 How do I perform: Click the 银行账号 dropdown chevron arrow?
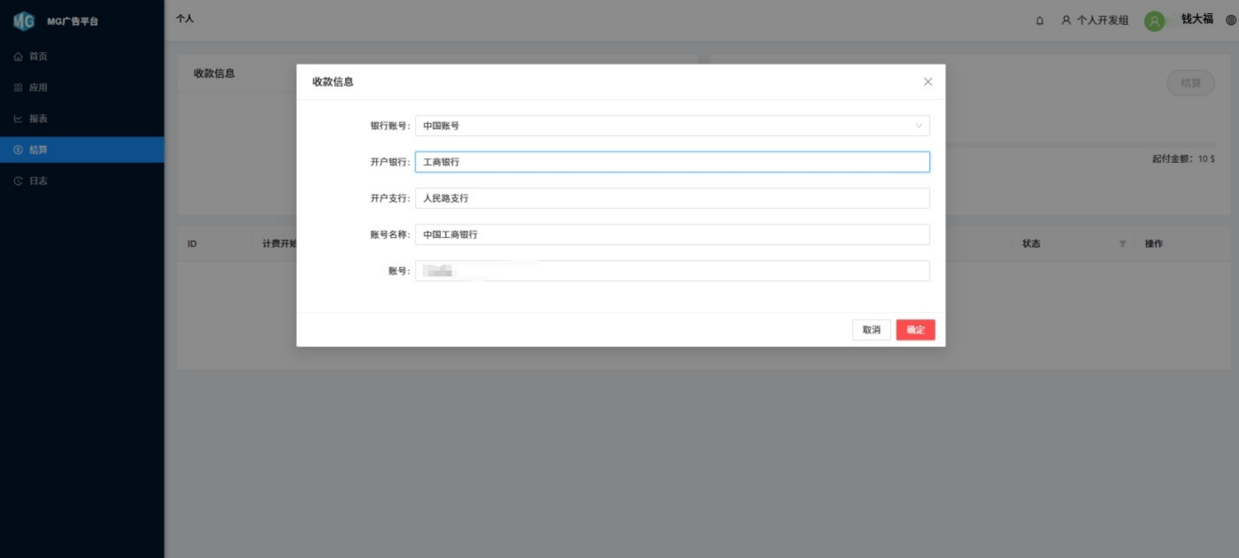(918, 126)
